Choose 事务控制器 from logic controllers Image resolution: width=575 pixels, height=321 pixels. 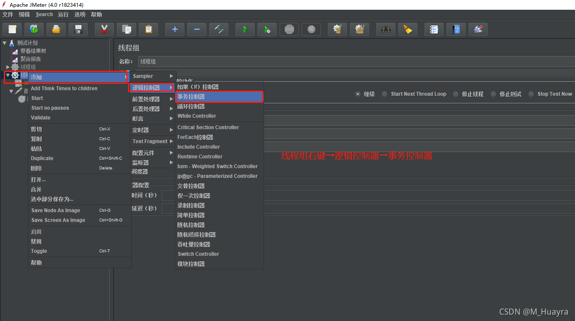point(219,97)
